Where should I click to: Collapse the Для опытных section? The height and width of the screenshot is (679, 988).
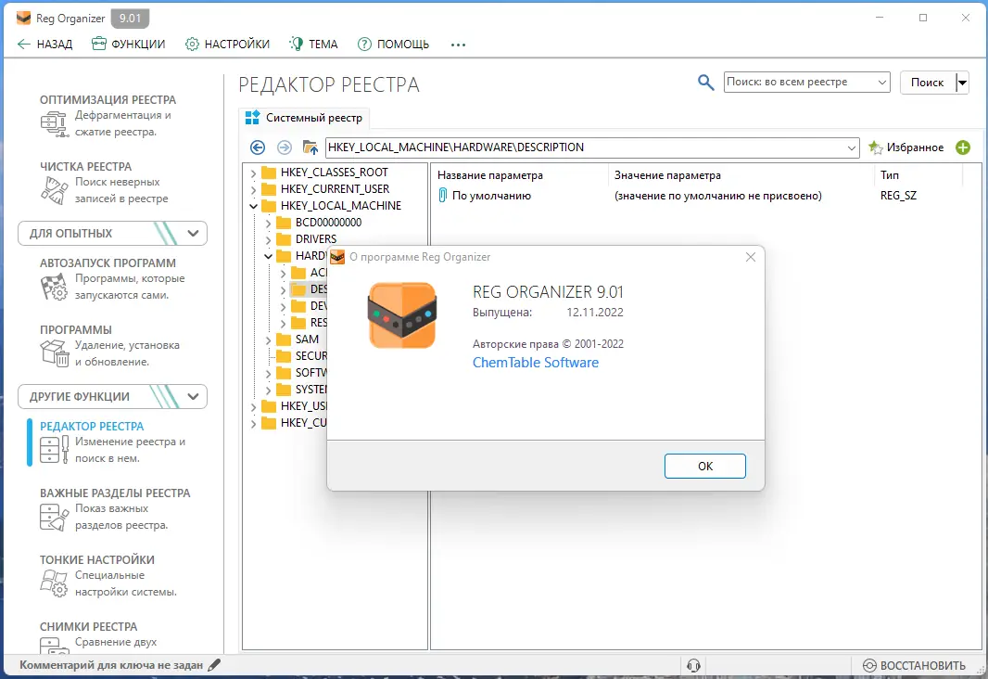coord(193,233)
